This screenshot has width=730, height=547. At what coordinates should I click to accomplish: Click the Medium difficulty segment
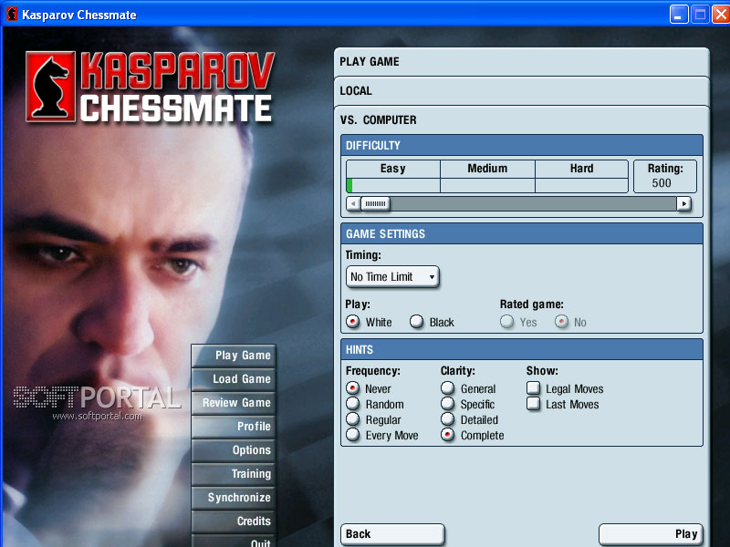487,176
